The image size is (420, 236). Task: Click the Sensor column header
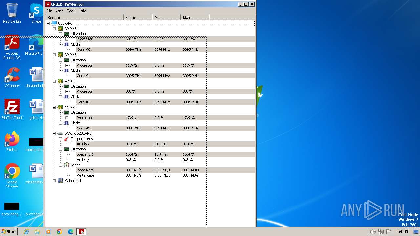tap(84, 17)
